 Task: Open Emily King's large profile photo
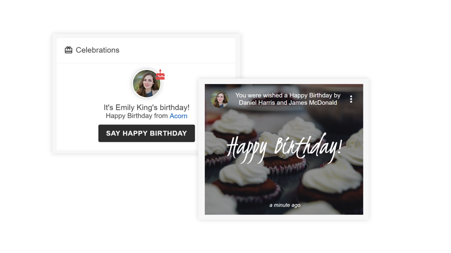click(146, 84)
